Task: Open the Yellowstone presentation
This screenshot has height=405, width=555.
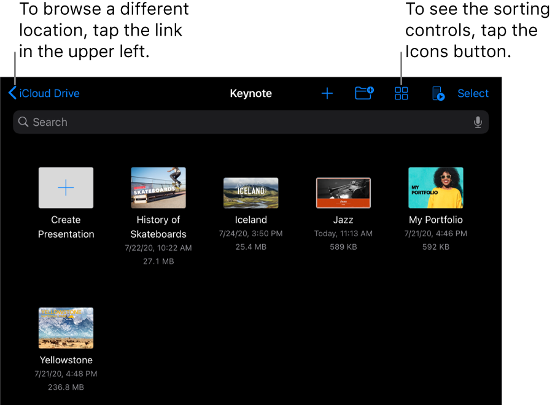Action: [66, 328]
